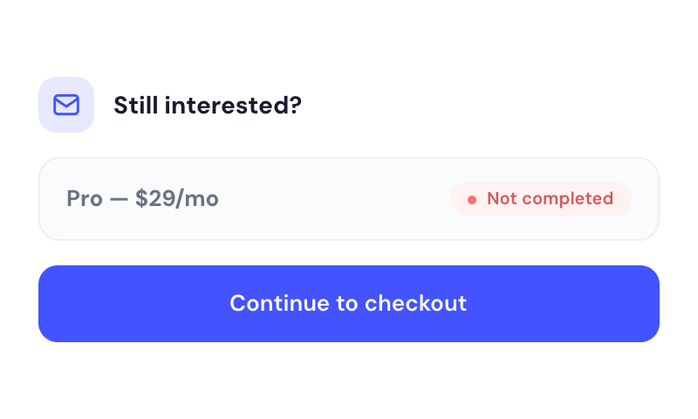
Task: Click the Not completed red text
Action: point(551,199)
